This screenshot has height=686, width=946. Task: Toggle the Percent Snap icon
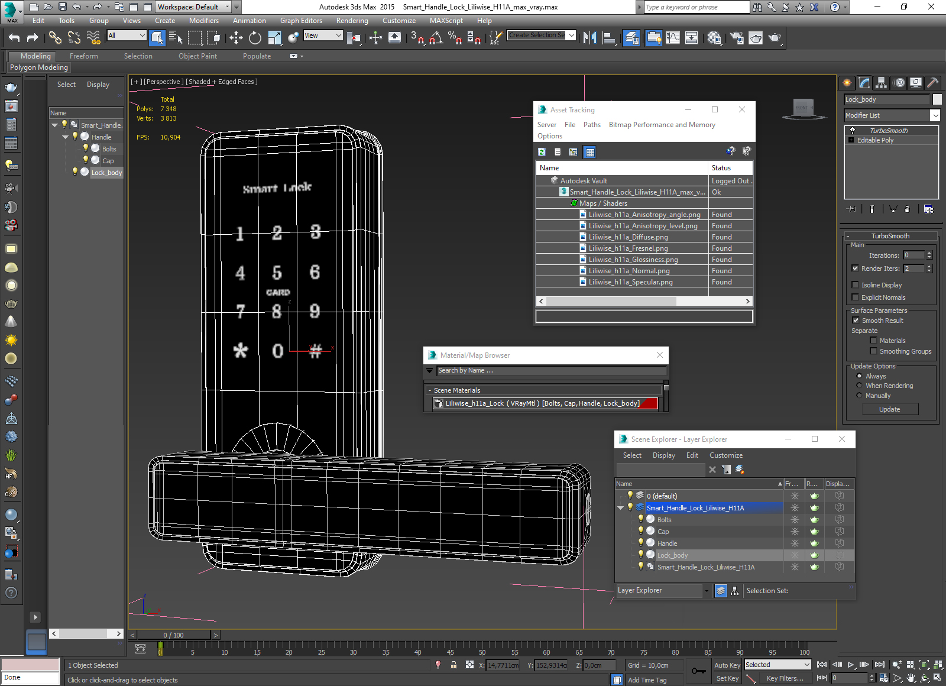(455, 38)
